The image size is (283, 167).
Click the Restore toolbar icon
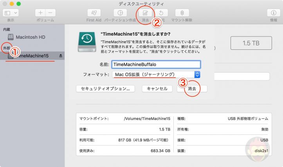[x=161, y=13]
